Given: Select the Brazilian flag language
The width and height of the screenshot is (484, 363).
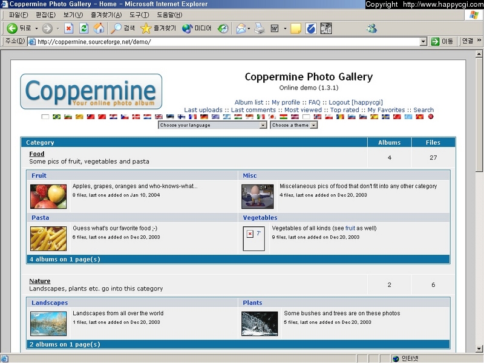Looking at the screenshot, I should (x=56, y=117).
